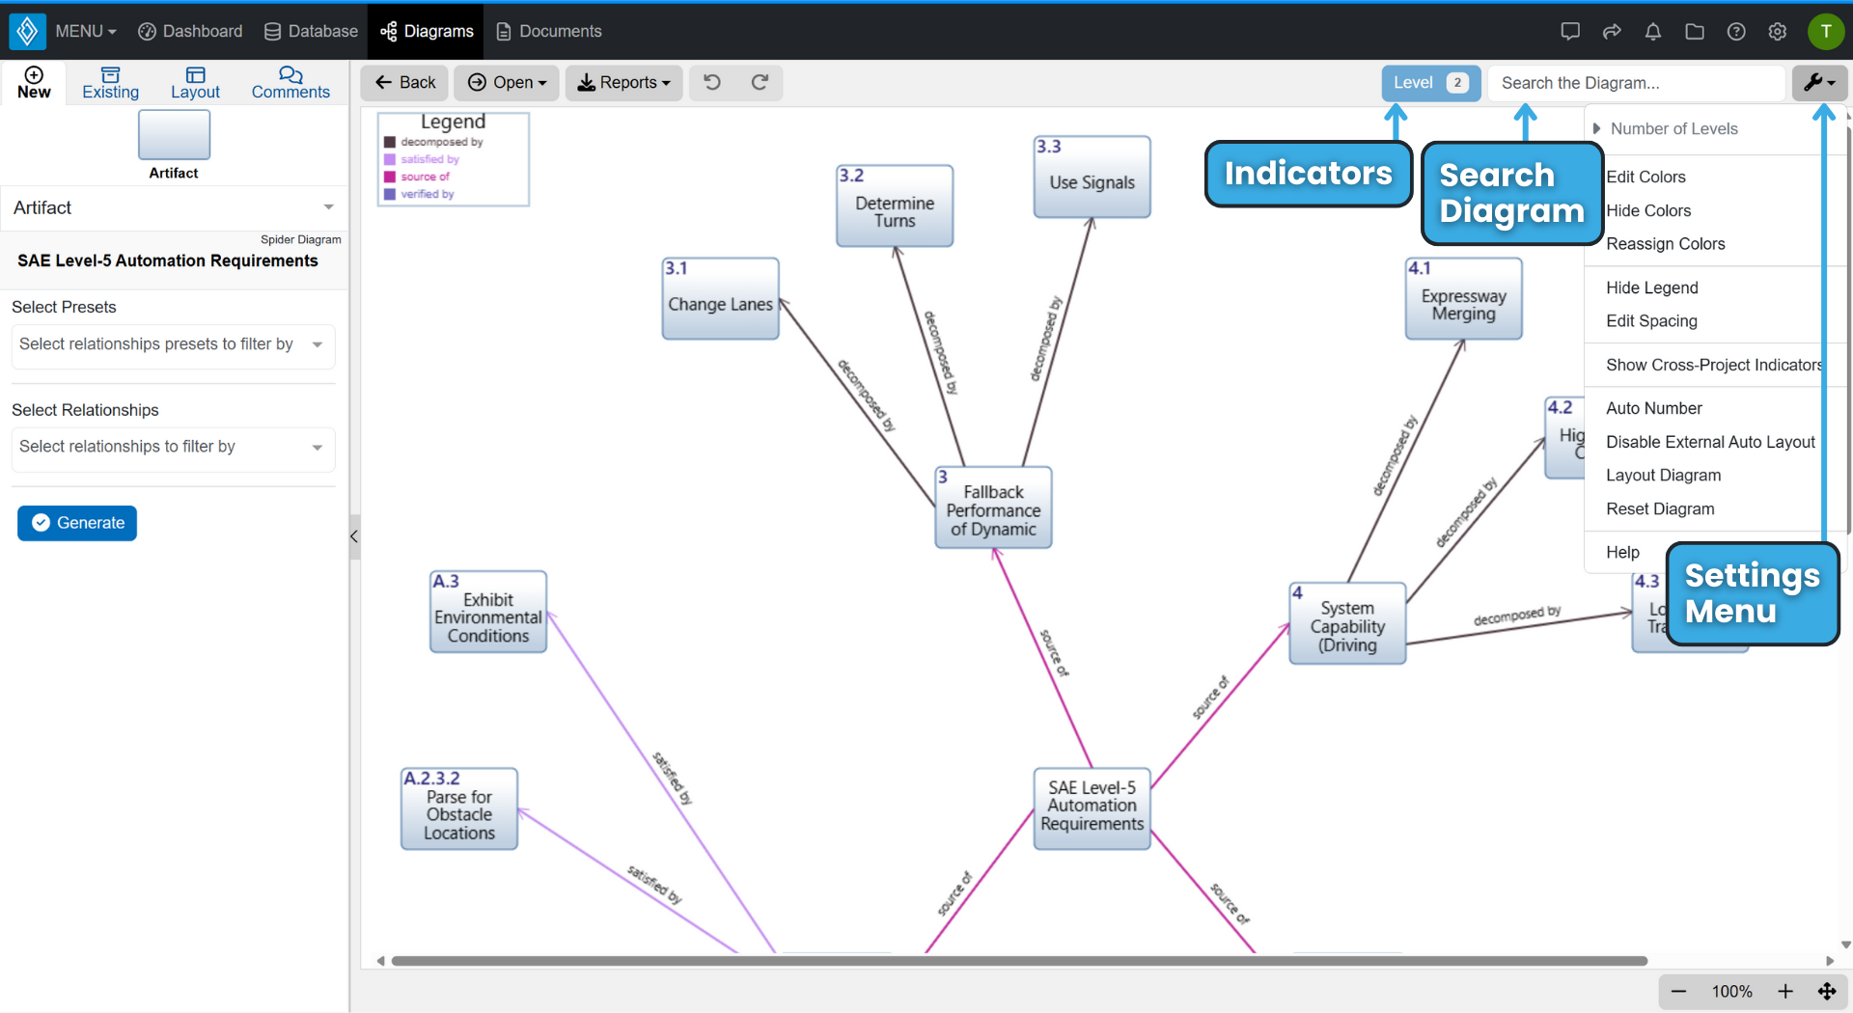The image size is (1853, 1013).
Task: Open the MENU dropdown
Action: coord(85,31)
